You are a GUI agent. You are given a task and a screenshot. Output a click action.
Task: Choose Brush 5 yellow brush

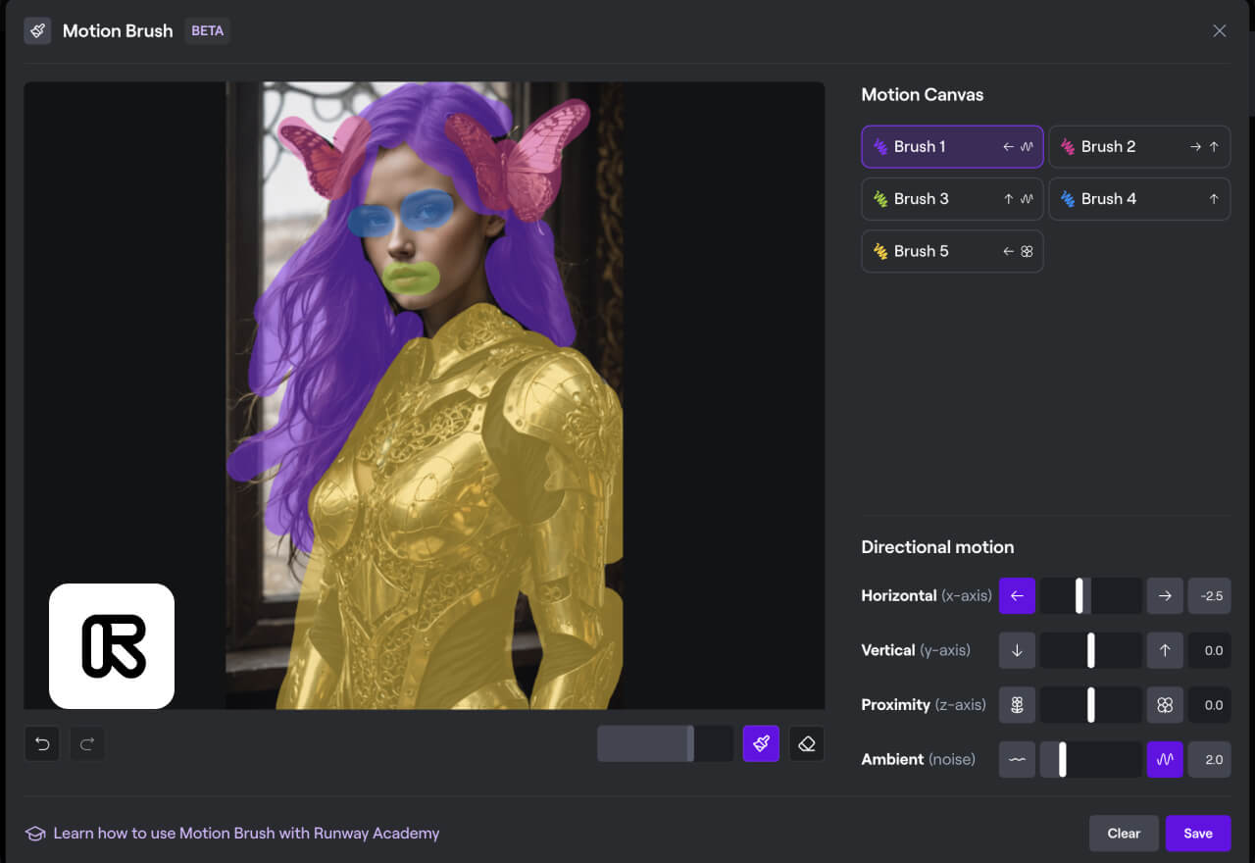952,251
